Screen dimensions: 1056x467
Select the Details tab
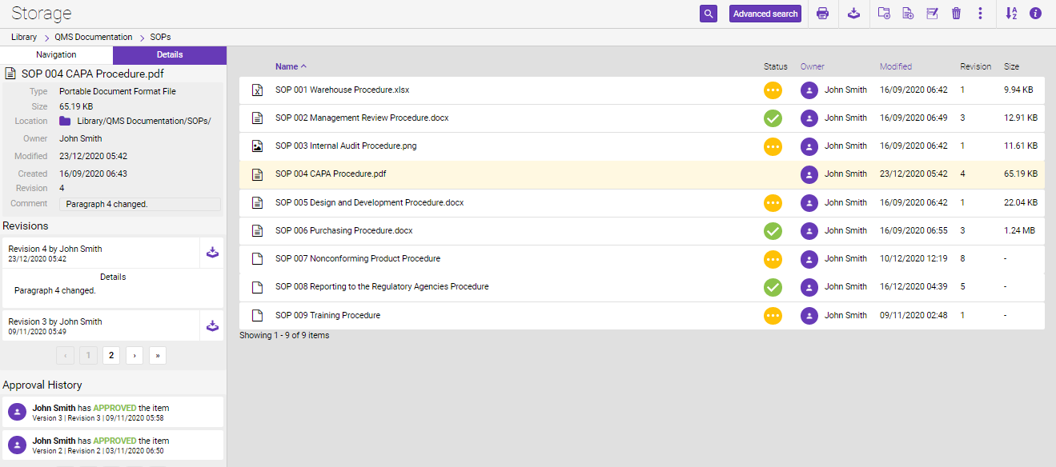169,55
